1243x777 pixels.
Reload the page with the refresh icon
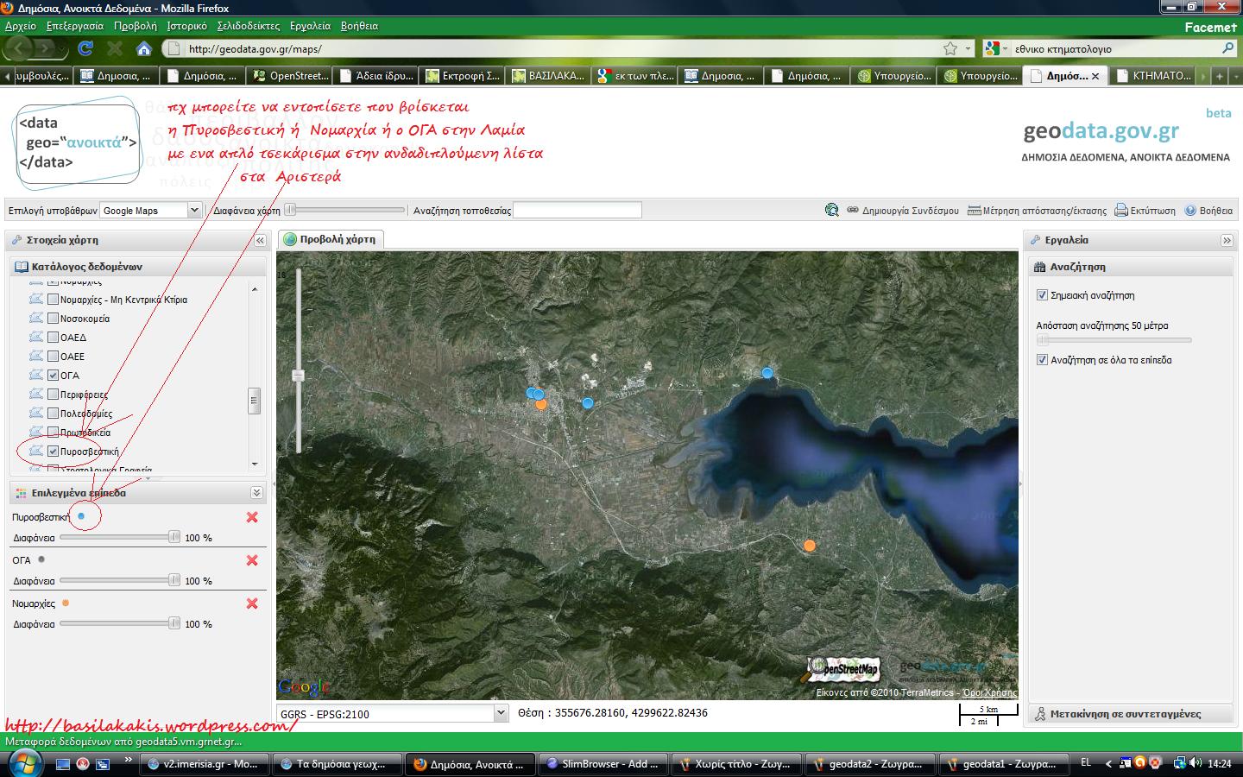(x=85, y=48)
